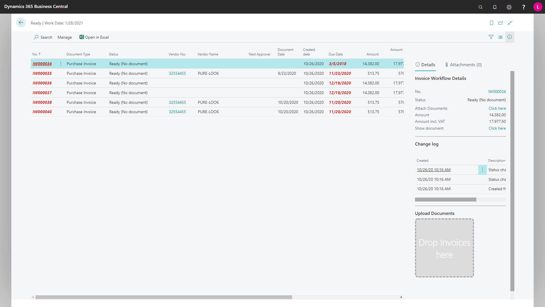Select the Details tab
Screen dimensions: 545x307
click(425, 65)
